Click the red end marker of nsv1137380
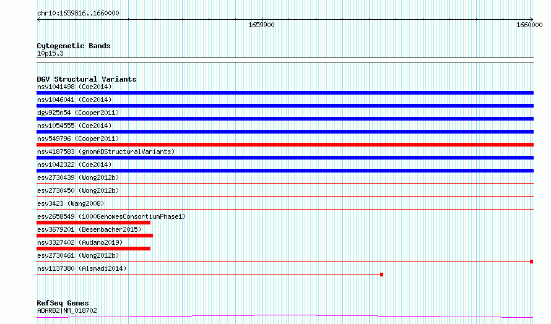551x324 pixels. pyautogui.click(x=381, y=275)
